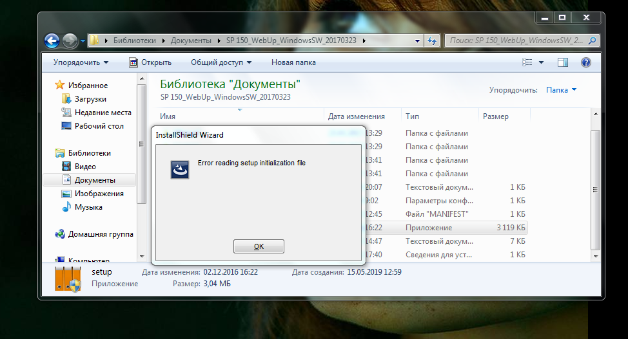Click Открыть toolbar button
The height and width of the screenshot is (339, 628).
(150, 62)
